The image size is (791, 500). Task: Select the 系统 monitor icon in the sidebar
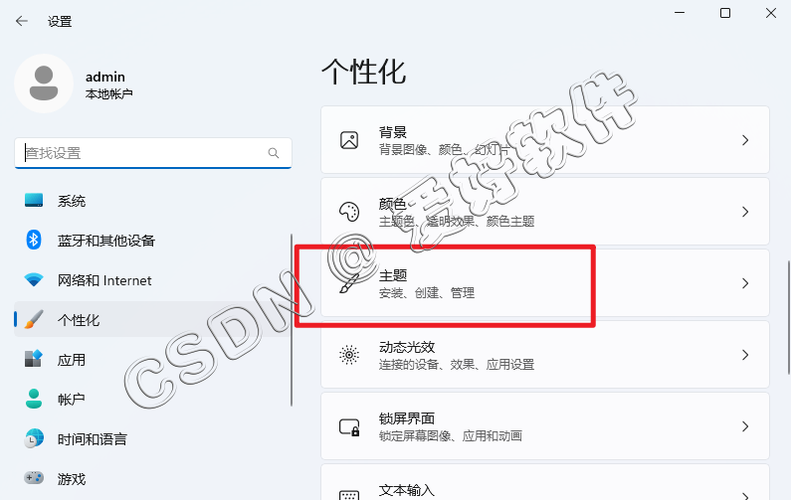click(x=34, y=200)
